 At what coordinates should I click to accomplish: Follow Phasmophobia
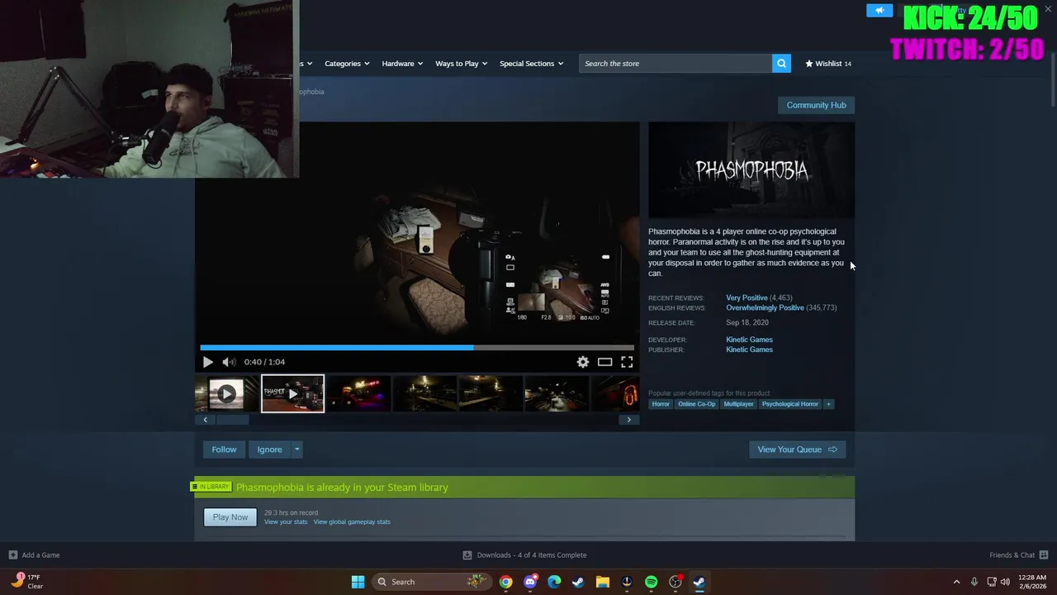[224, 450]
